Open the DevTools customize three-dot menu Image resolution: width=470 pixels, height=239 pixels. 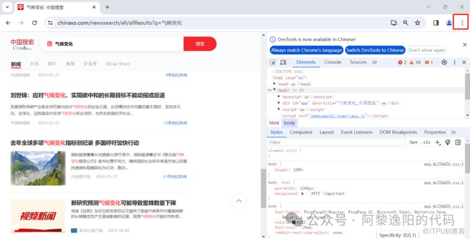click(x=454, y=62)
